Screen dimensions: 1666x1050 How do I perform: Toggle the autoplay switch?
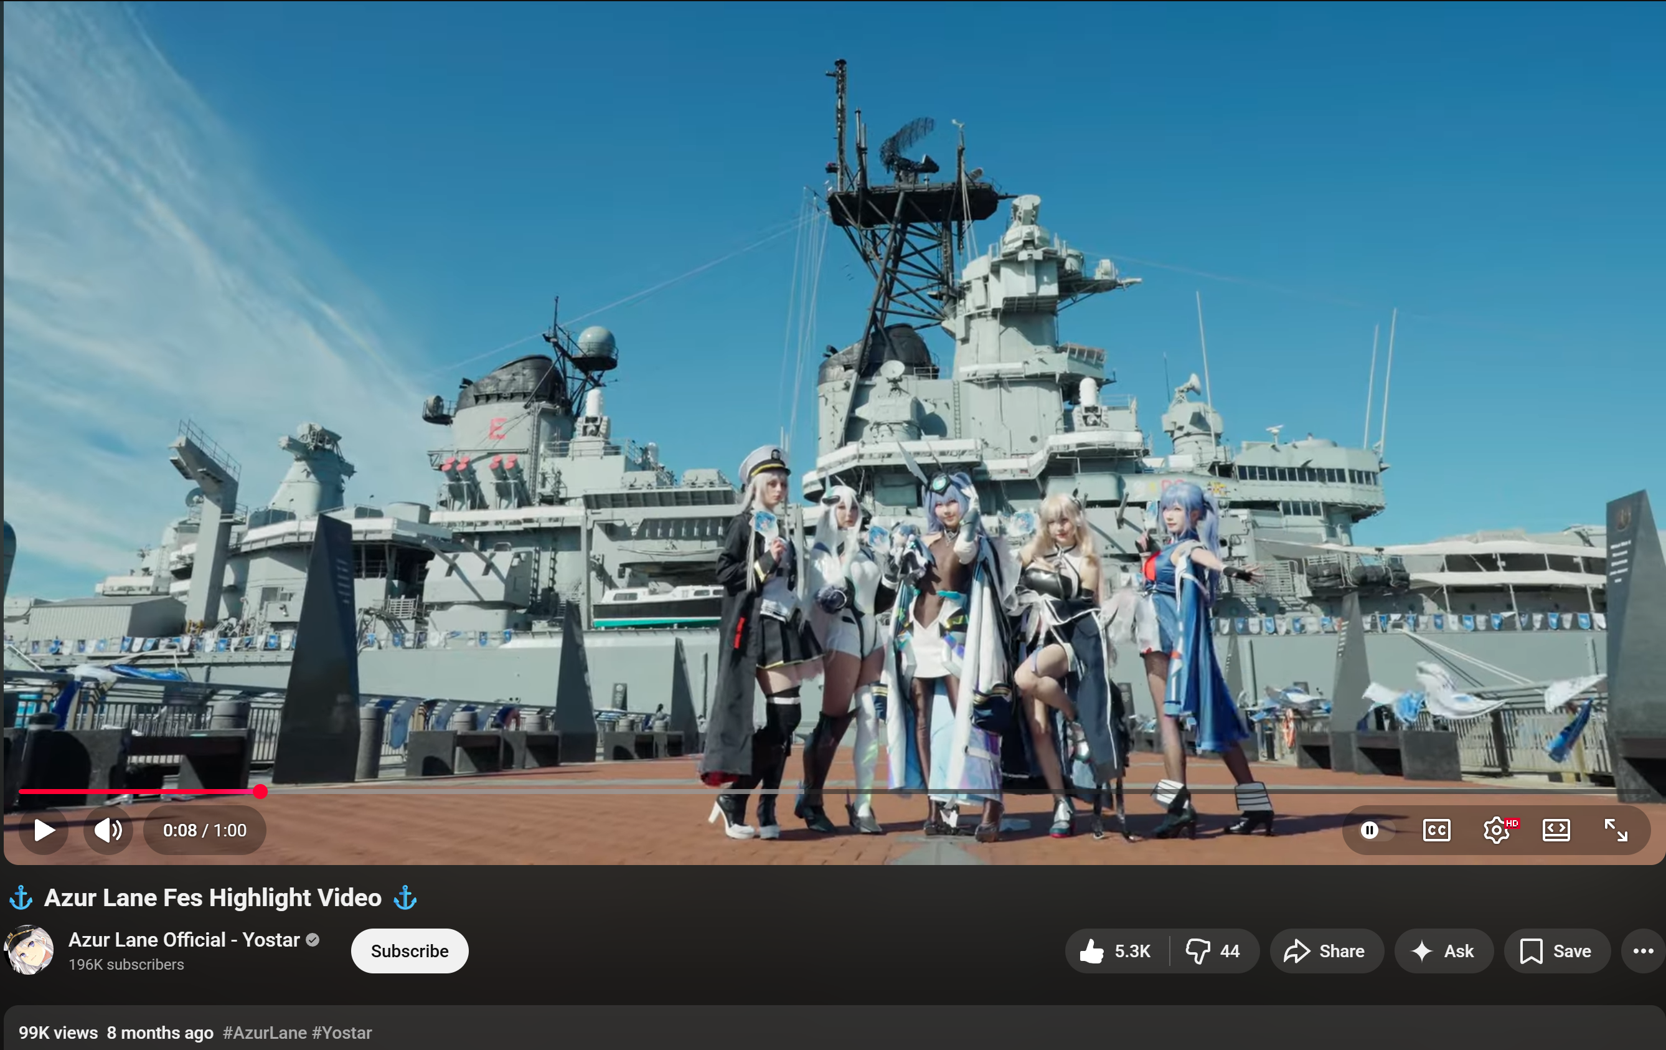pos(1376,830)
